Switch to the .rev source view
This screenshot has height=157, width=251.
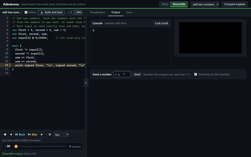pos(78,12)
